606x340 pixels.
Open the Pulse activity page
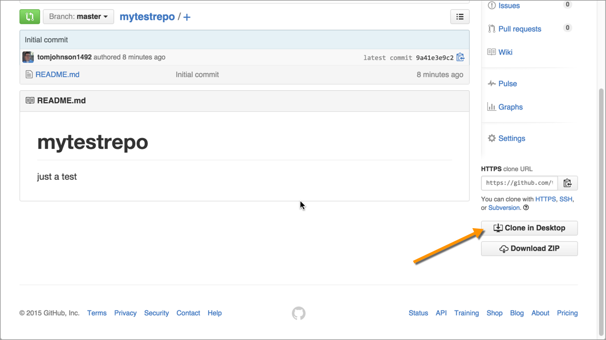point(507,84)
